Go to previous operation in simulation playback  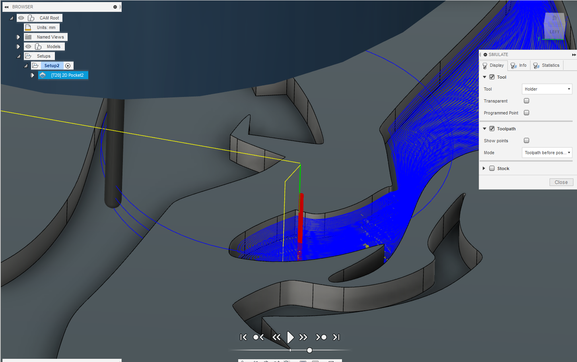point(258,337)
